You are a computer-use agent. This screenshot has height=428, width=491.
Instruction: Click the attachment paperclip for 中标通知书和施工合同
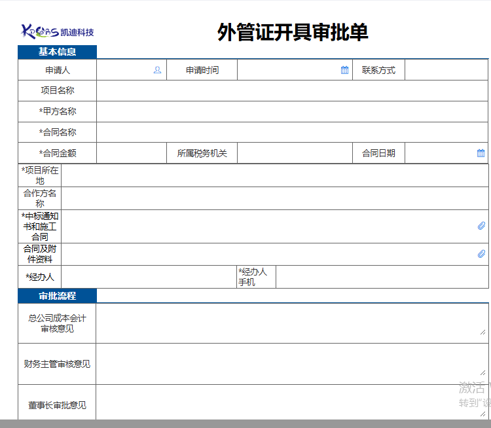pyautogui.click(x=481, y=226)
